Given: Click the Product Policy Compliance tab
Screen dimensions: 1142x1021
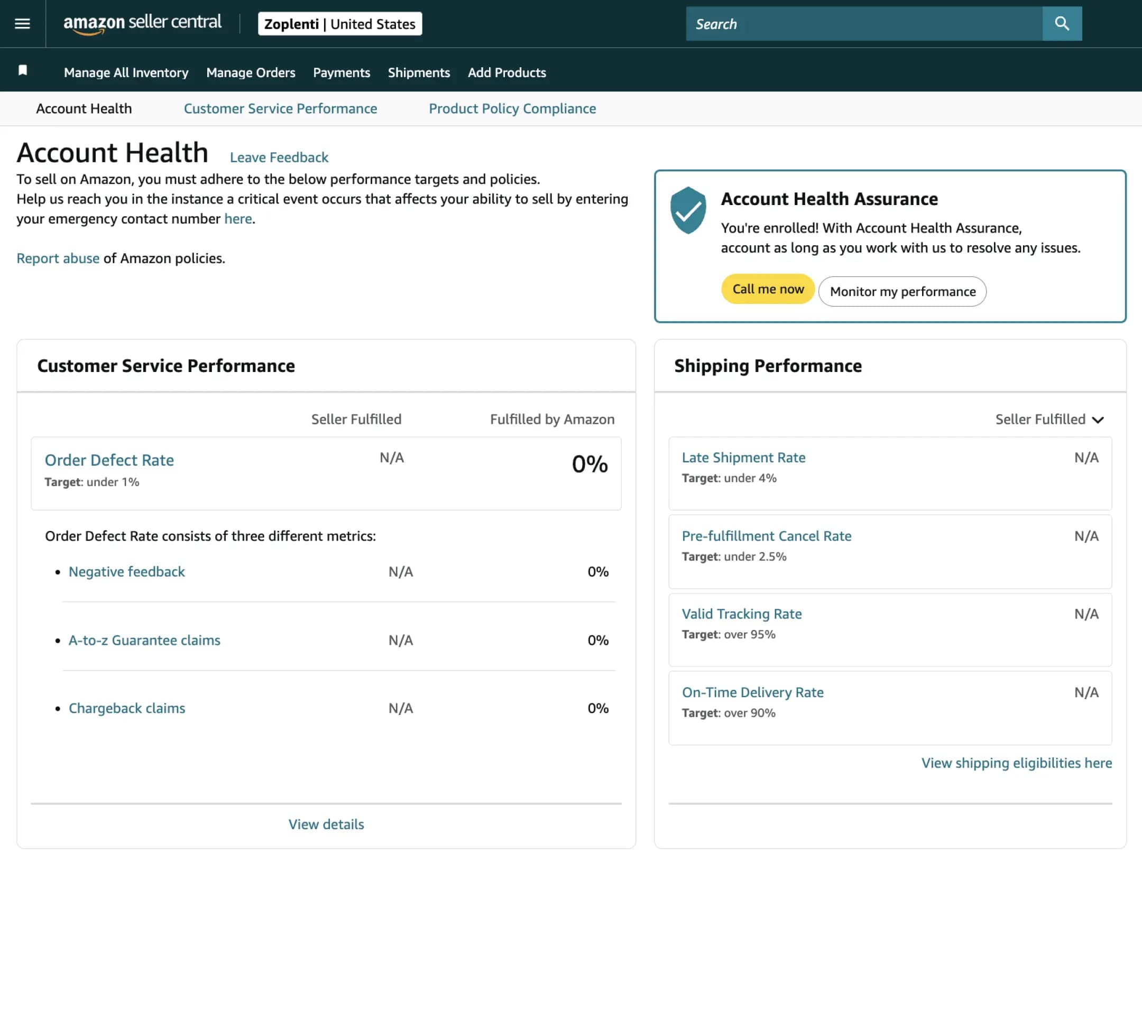Looking at the screenshot, I should (512, 108).
